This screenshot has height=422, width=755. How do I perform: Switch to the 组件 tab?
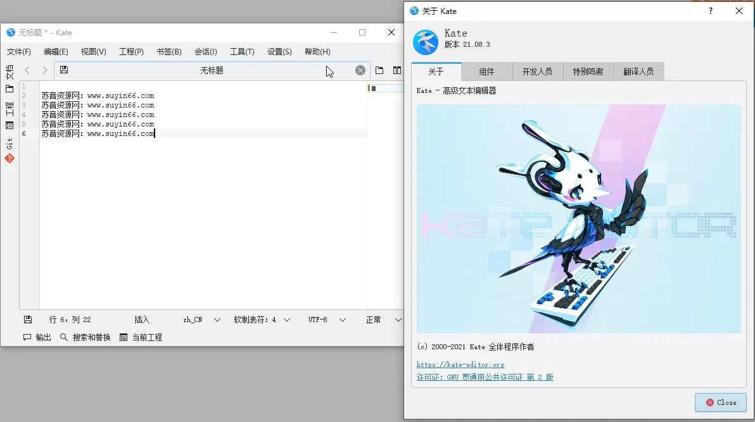pyautogui.click(x=487, y=71)
